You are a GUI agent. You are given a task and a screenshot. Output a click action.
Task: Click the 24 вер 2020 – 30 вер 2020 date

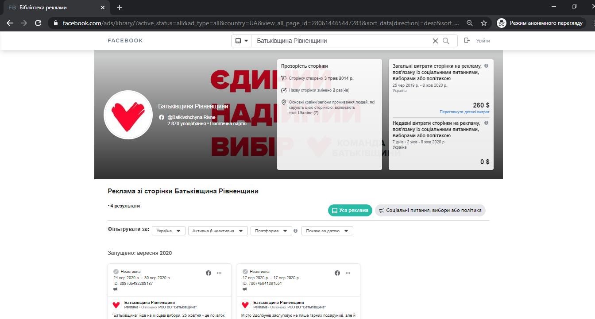click(x=142, y=278)
